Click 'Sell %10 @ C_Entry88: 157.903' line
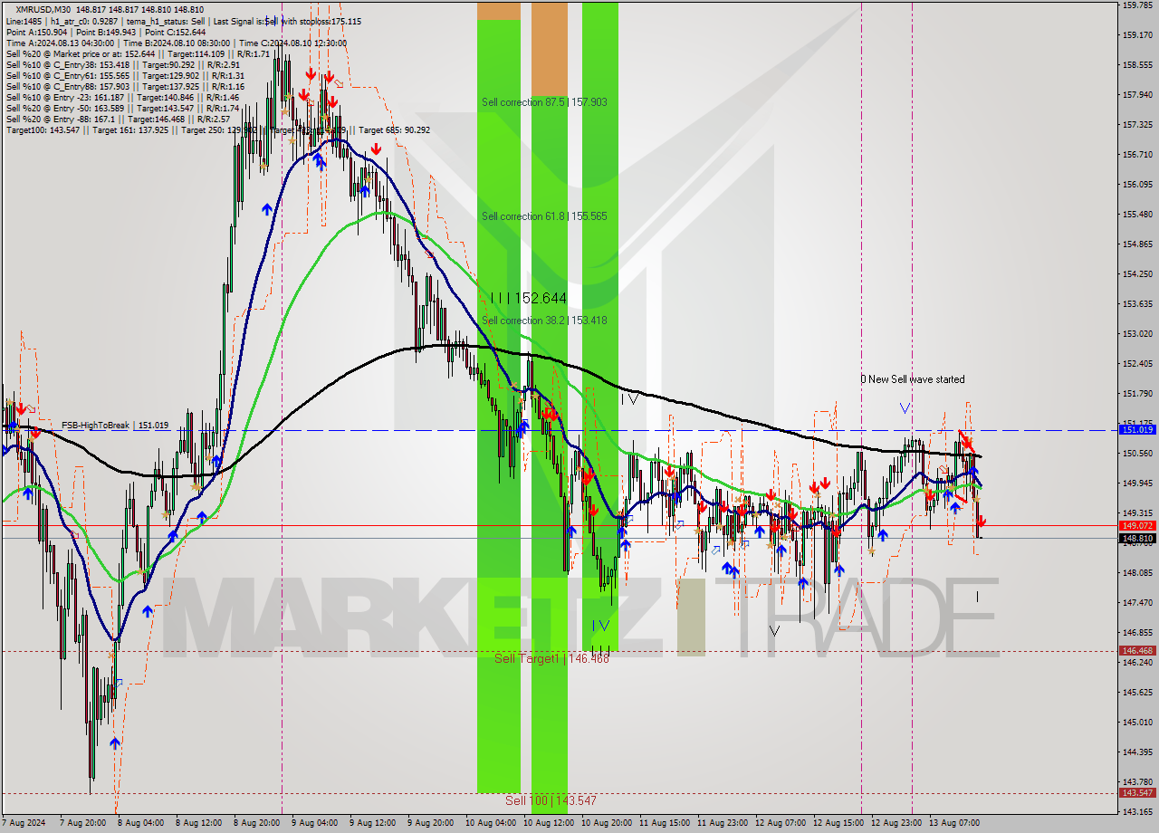Image resolution: width=1159 pixels, height=833 pixels. [x=125, y=86]
